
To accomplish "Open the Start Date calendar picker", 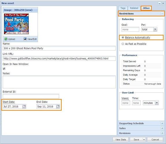I will tap(24, 106).
